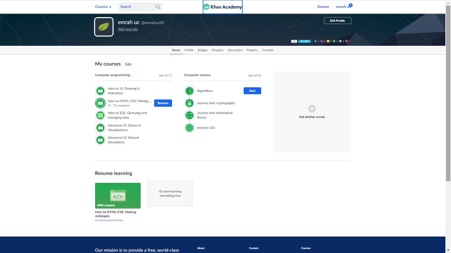This screenshot has width=451, height=253.
Task: Open the Donate link
Action: (x=323, y=7)
